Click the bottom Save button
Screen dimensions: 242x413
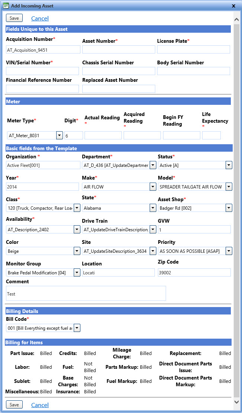point(14,404)
